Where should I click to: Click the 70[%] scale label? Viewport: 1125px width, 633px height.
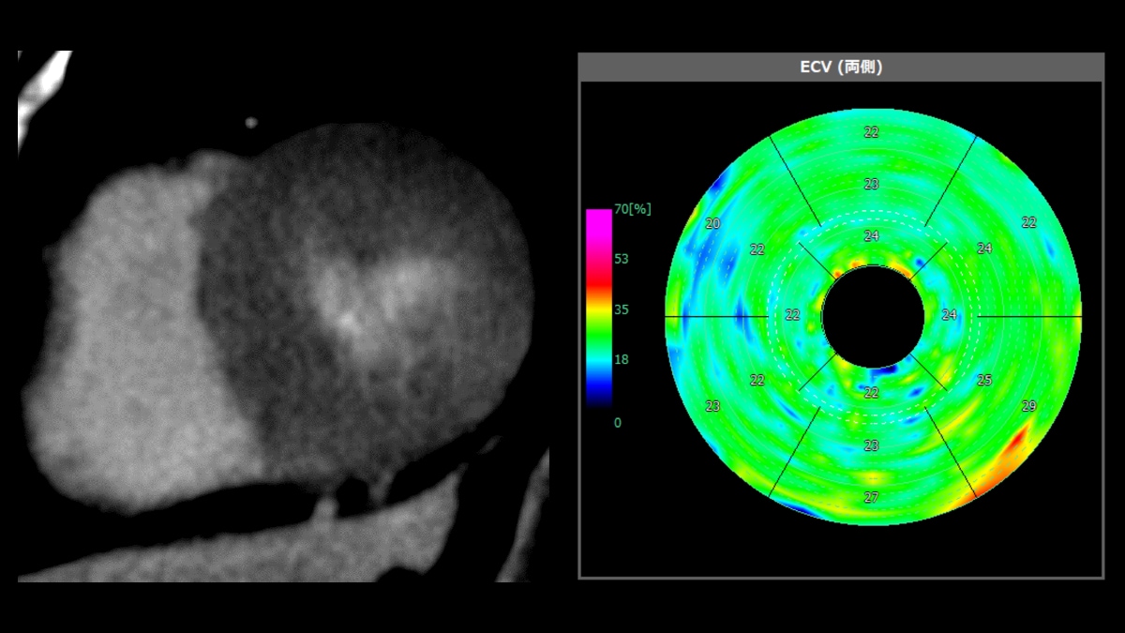point(631,209)
